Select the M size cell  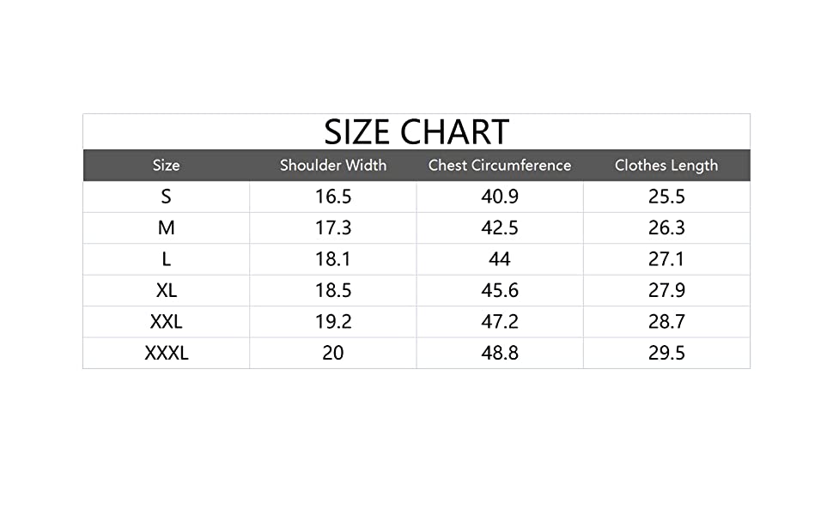coord(167,228)
